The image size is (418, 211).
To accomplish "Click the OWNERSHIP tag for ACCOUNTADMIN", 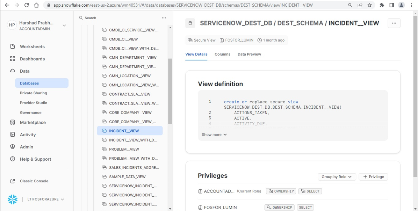I will 281,191.
